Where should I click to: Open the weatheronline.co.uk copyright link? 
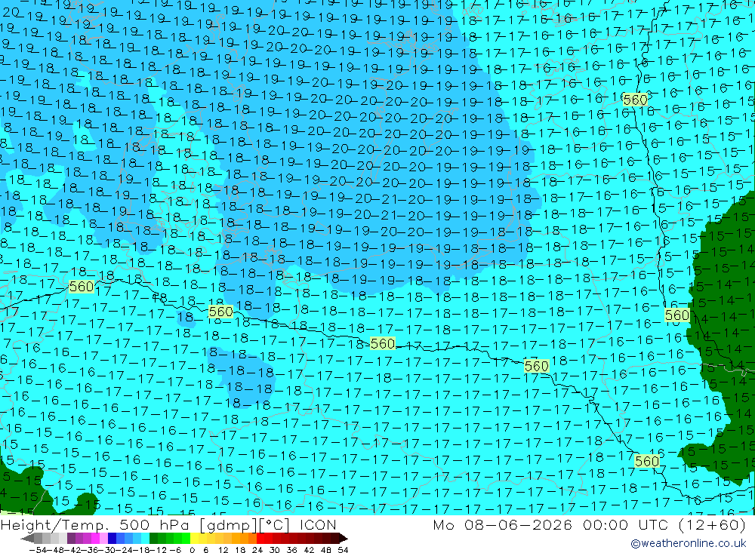[x=688, y=543]
